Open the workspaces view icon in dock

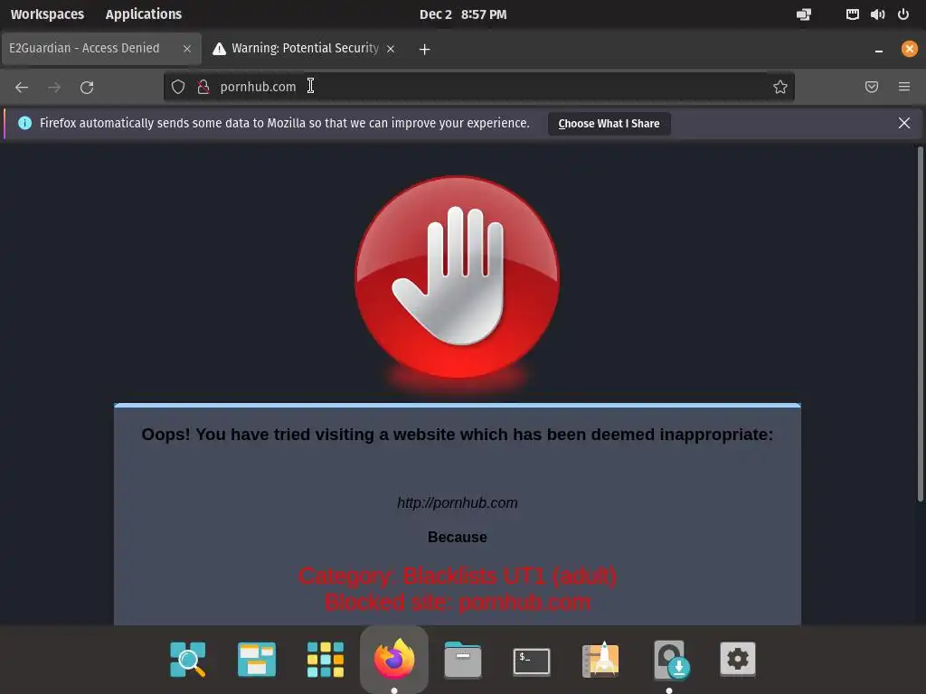pyautogui.click(x=256, y=659)
